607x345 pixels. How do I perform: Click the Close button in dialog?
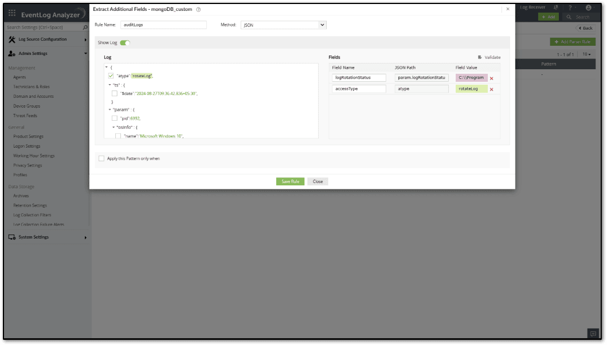point(318,181)
